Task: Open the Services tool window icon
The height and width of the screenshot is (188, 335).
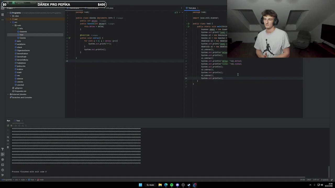Action: click(x=3, y=160)
